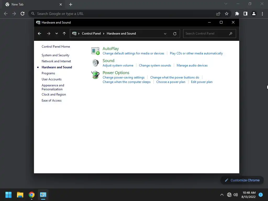Open the notification badge in the taskbar
The image size is (268, 201).
261,195
